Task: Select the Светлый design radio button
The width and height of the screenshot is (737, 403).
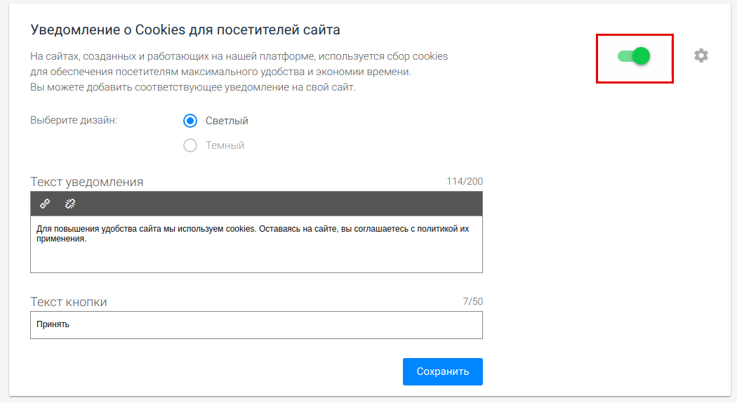Action: click(190, 121)
